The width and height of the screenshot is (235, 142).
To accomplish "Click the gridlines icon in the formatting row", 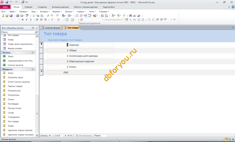I will coord(67,20).
